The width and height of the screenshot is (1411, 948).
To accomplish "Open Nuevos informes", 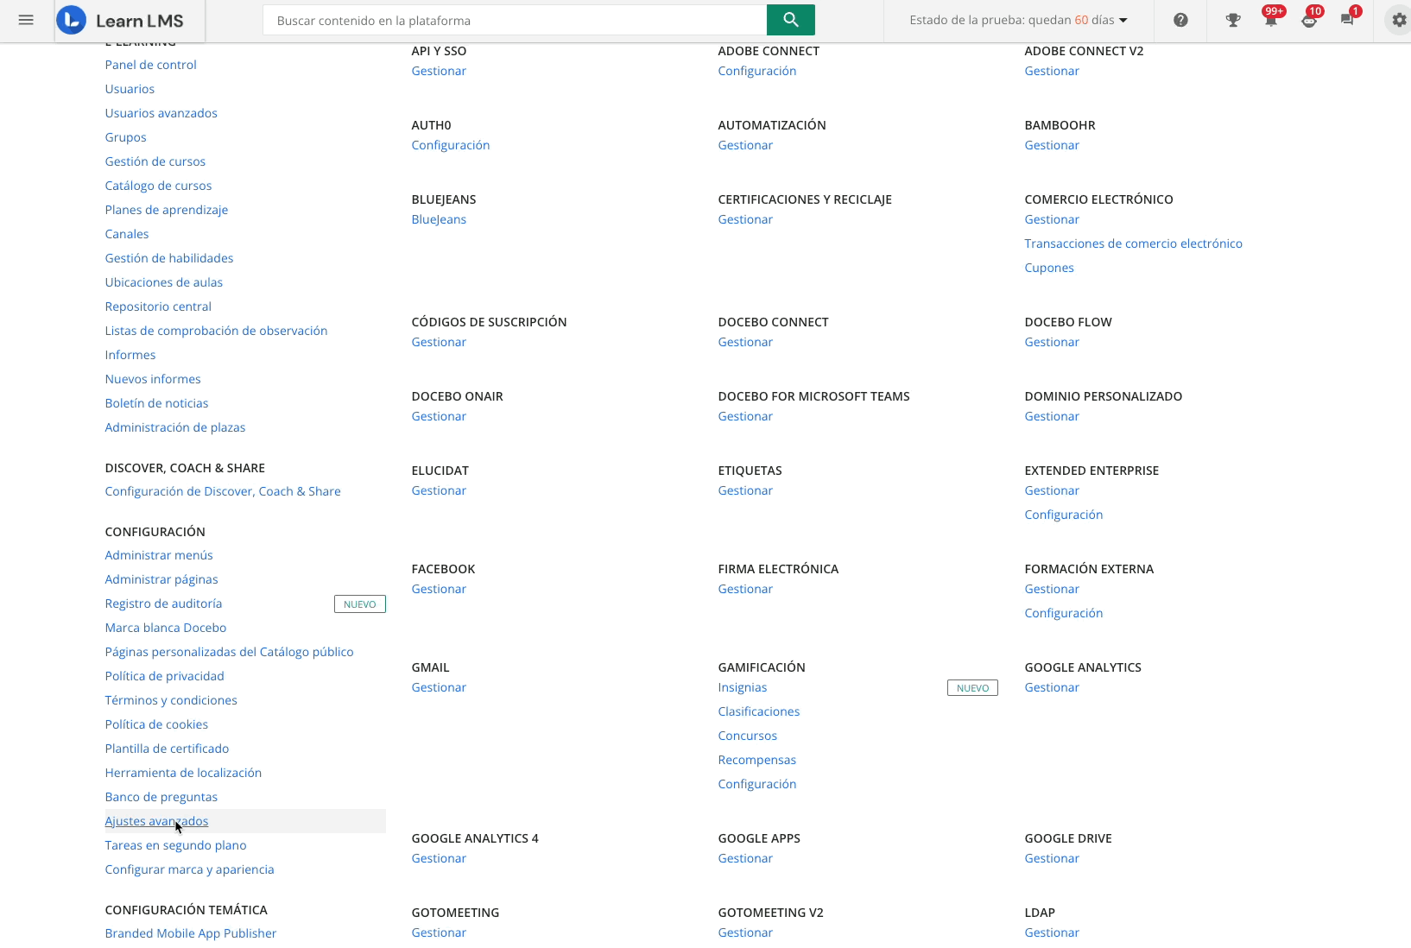I will point(153,379).
